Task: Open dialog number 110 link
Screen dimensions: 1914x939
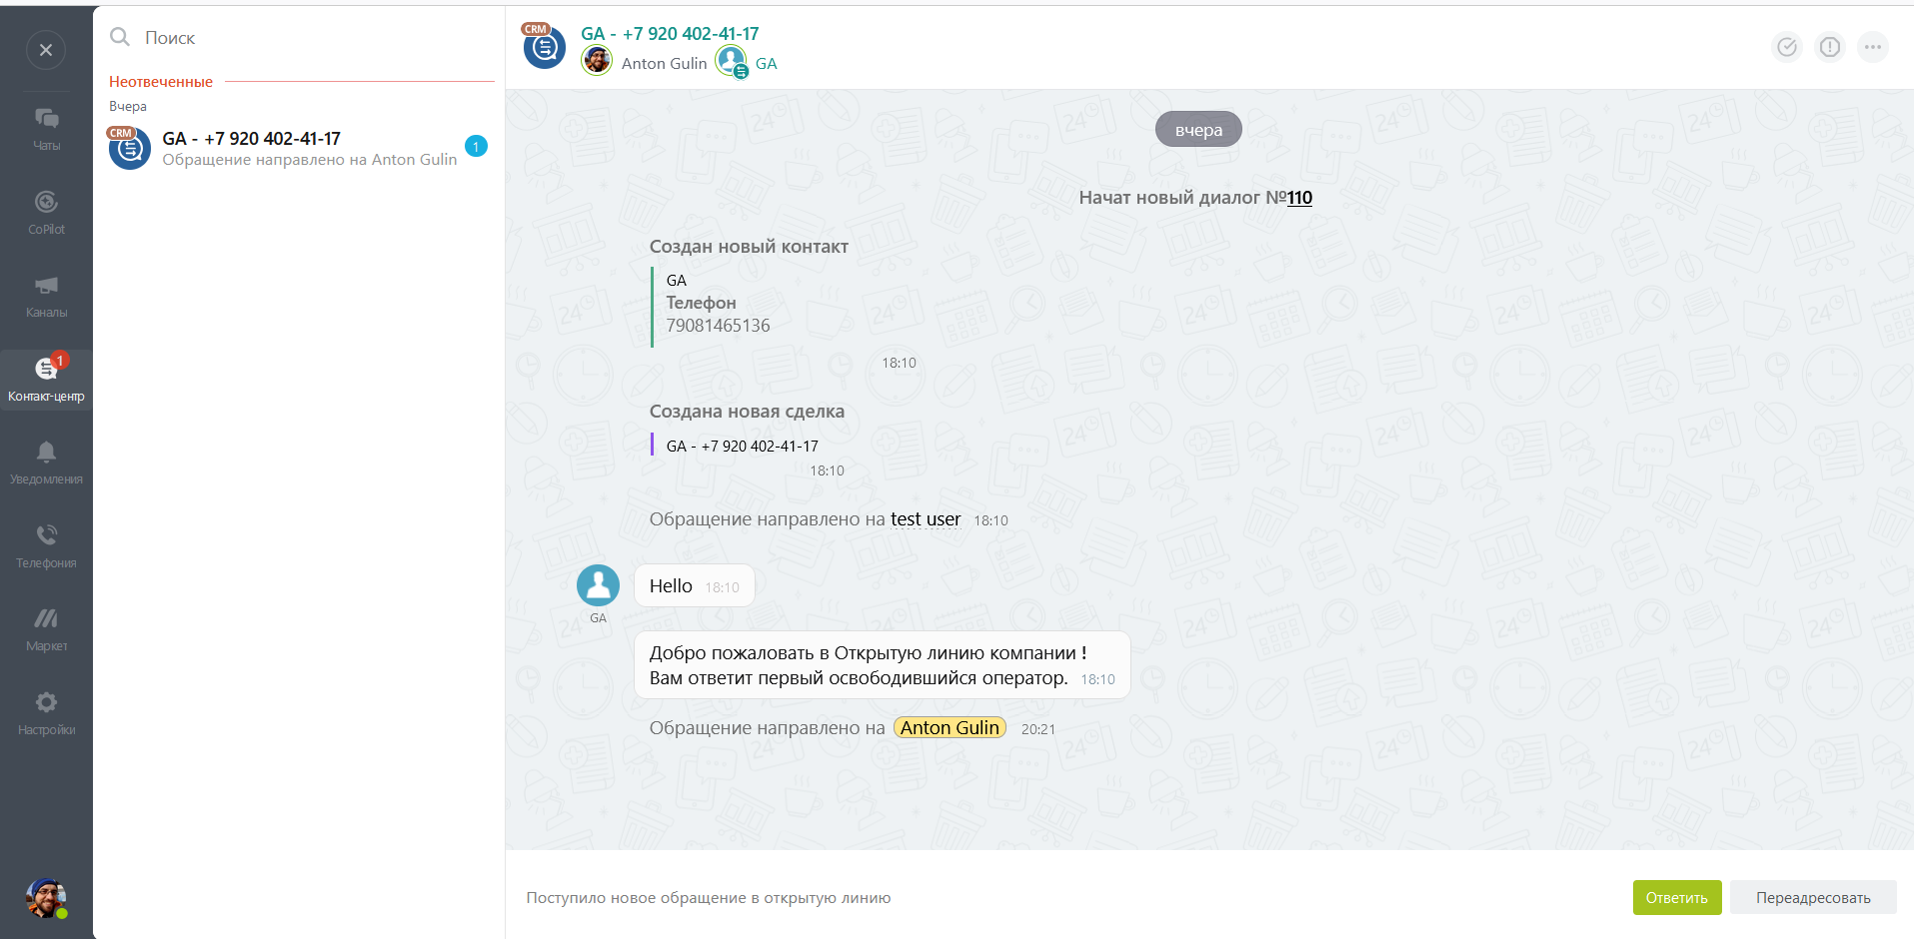Action: [x=1299, y=198]
